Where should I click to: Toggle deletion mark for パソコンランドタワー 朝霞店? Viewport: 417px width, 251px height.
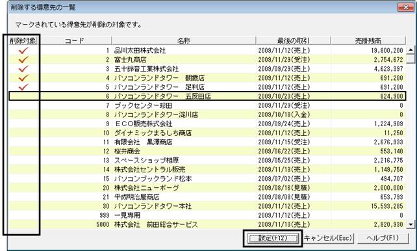click(x=23, y=78)
